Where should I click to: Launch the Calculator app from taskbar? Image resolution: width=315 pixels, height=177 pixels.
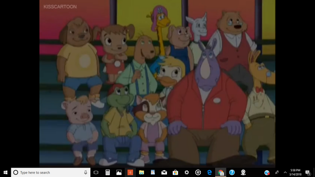(108, 172)
